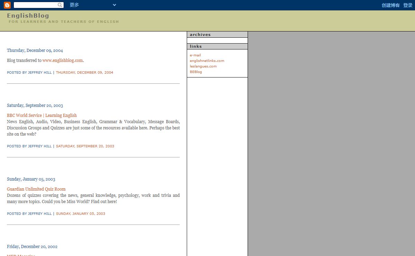Open englishnetlinks.com sidebar link
415x256 pixels.
pyautogui.click(x=207, y=61)
